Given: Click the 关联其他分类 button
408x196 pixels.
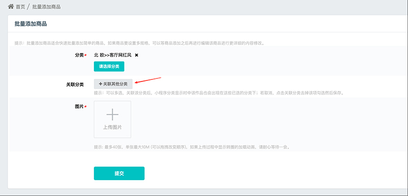Looking at the screenshot, I should pos(113,84).
